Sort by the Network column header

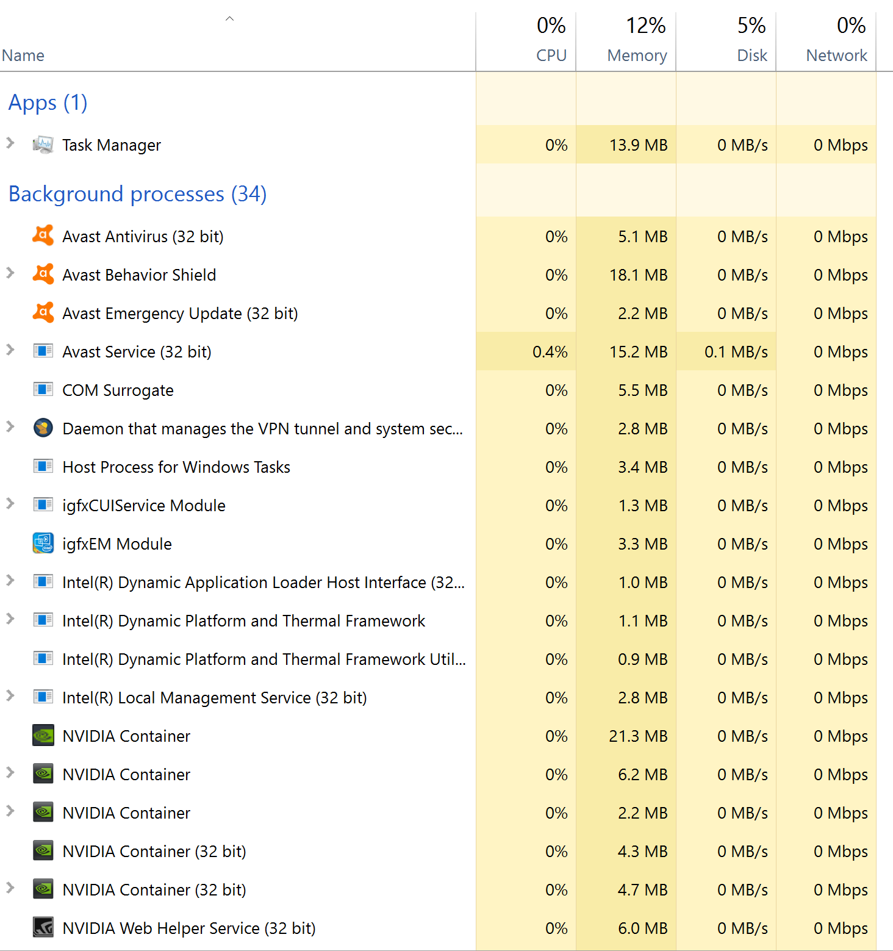pos(826,40)
